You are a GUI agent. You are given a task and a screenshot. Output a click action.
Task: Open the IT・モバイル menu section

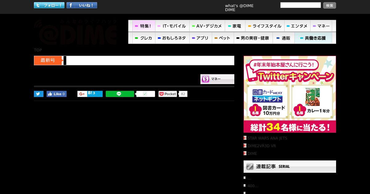pos(172,26)
